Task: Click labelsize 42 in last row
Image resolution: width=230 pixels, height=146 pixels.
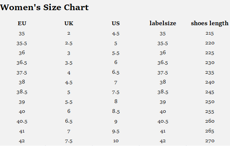Action: click(163, 141)
